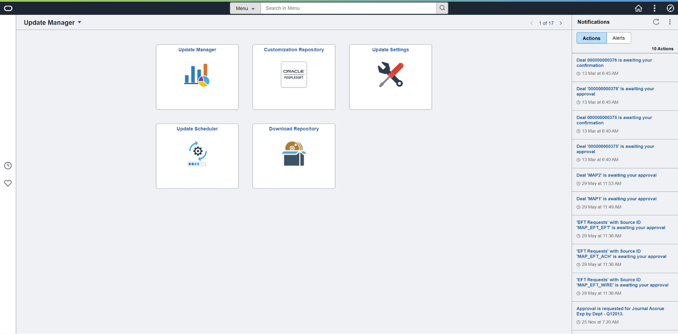The image size is (678, 334).
Task: Click the Oracle PeopleSoft repository icon
Action: coord(294,75)
